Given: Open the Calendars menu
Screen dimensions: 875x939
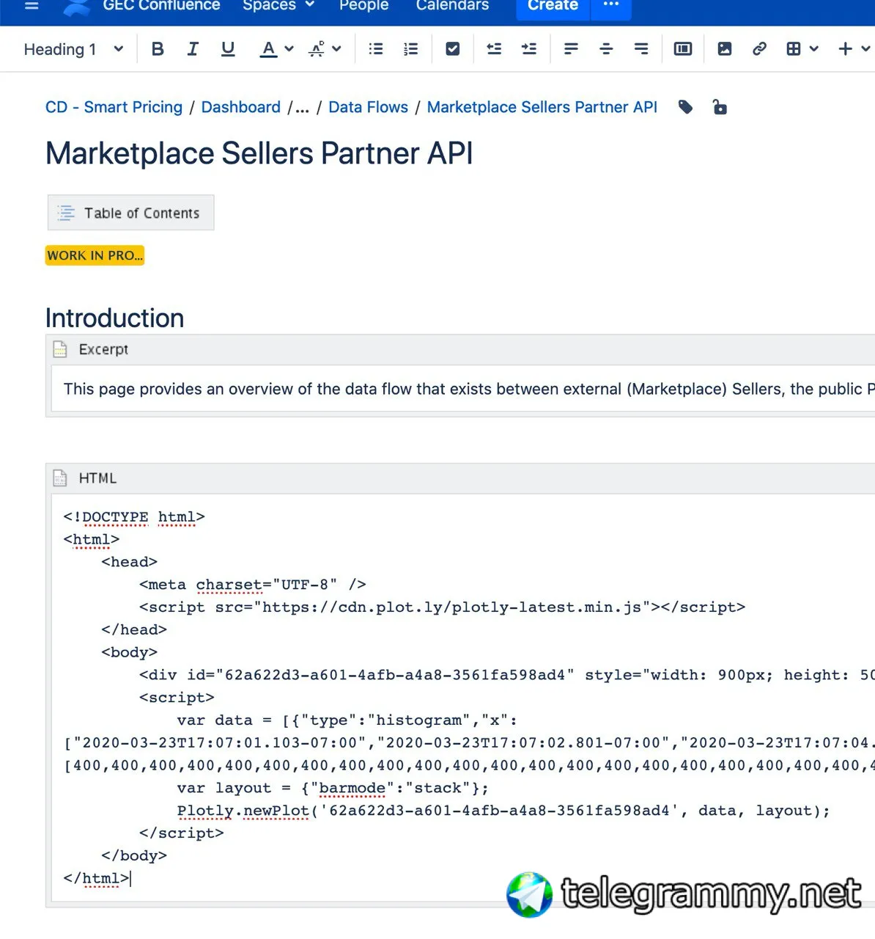Looking at the screenshot, I should (452, 6).
